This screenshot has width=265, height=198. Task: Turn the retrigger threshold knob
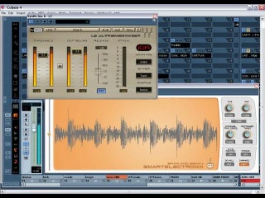[247, 135]
